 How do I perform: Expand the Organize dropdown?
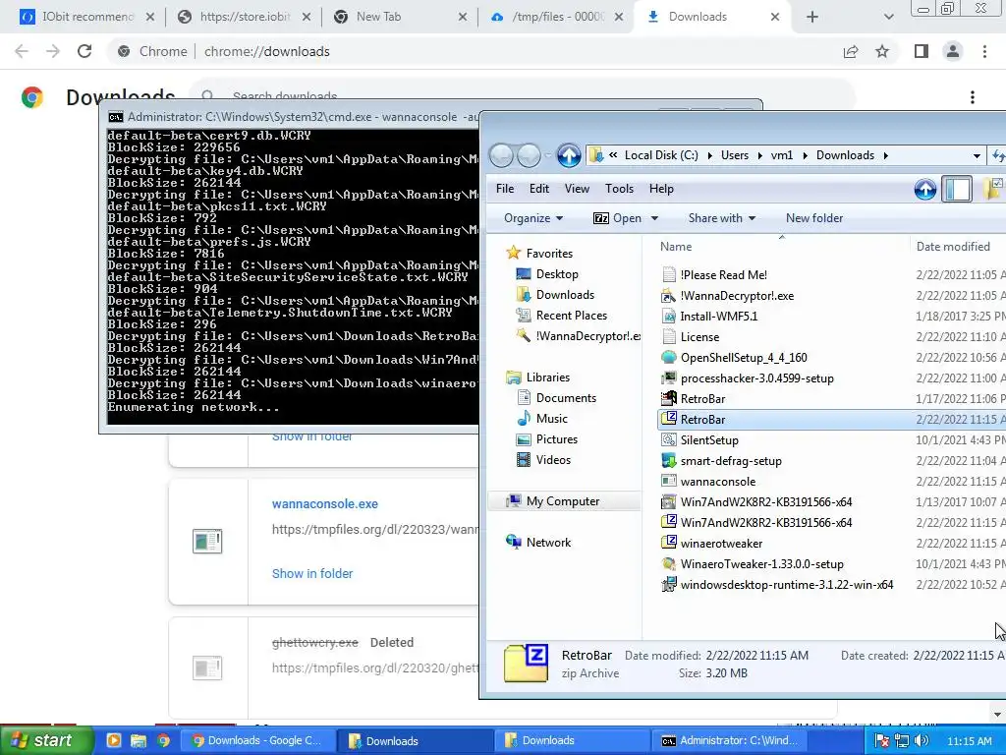tap(533, 218)
